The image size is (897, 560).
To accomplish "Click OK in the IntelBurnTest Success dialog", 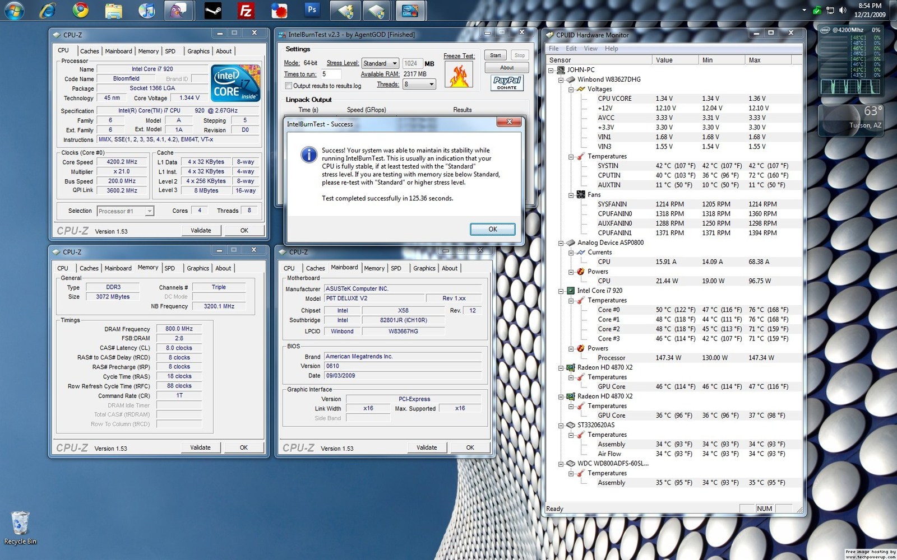I will (x=492, y=229).
